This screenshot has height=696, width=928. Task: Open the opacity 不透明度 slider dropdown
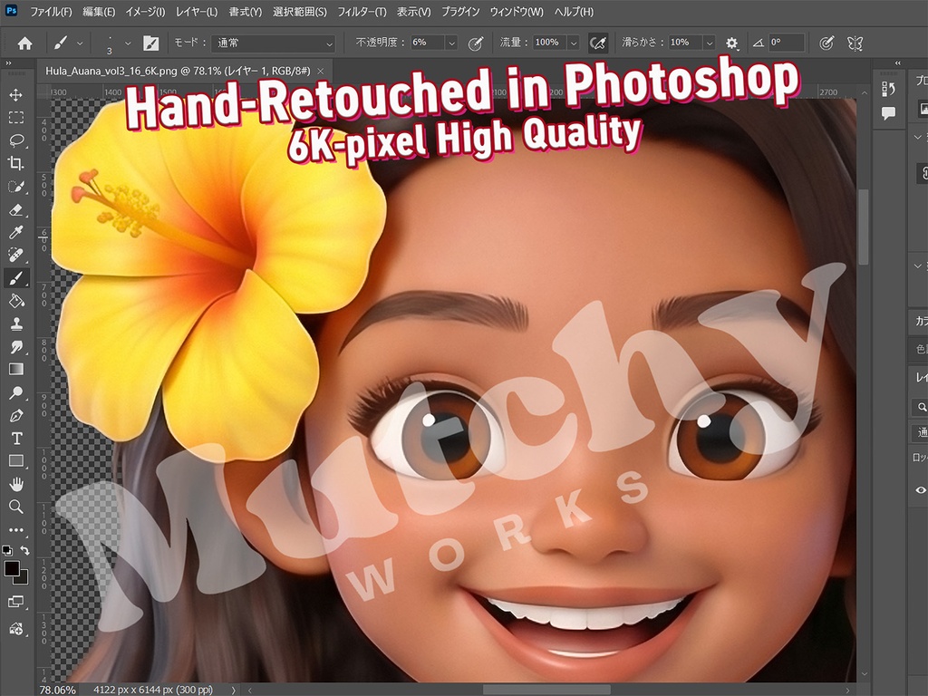(451, 43)
